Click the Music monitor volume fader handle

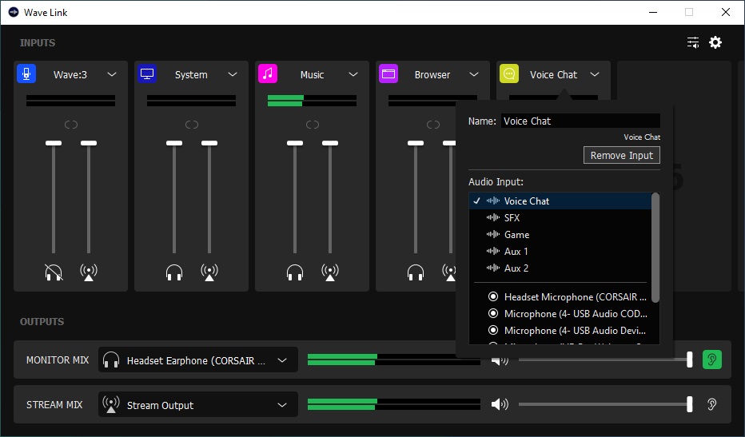[295, 143]
